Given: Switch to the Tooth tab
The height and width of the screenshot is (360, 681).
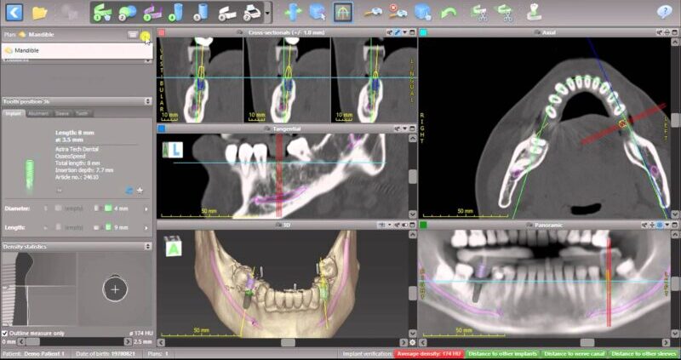Looking at the screenshot, I should tap(83, 114).
